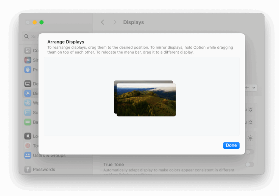Open Wallpaper settings icon in sidebar
The height and width of the screenshot is (196, 279).
click(28, 103)
